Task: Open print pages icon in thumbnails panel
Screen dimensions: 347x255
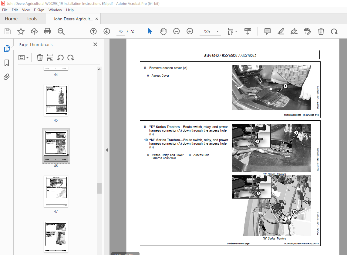Action: pyautogui.click(x=50, y=58)
